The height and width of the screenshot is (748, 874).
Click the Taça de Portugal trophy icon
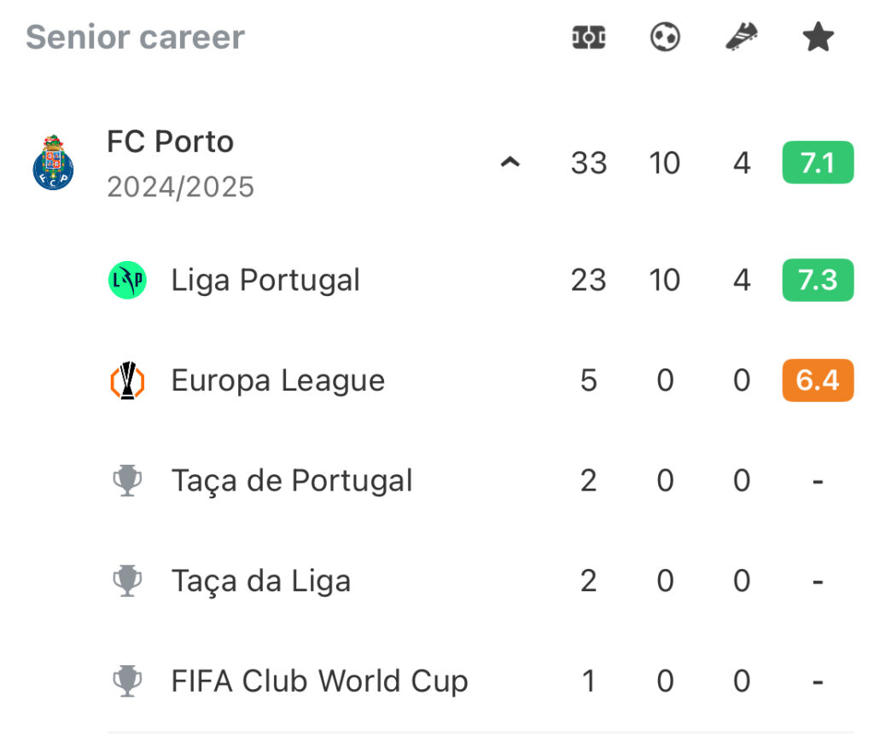coord(128,481)
